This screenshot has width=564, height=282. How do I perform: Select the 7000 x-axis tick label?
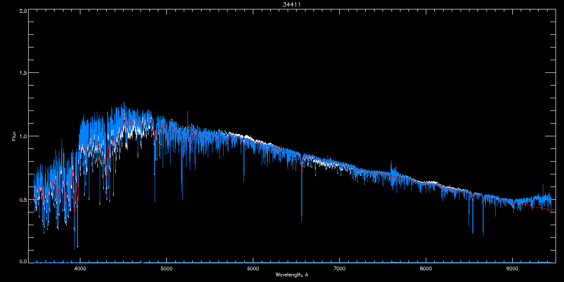point(339,269)
